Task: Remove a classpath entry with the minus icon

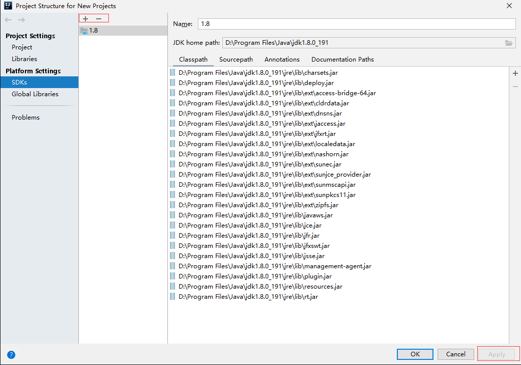Action: click(515, 87)
